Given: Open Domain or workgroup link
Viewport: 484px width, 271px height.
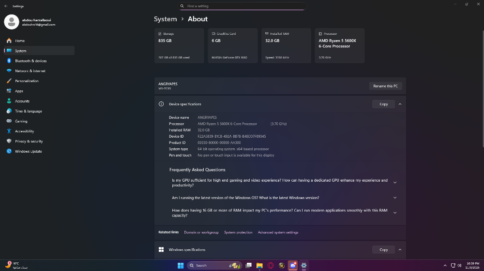Looking at the screenshot, I should [201, 232].
